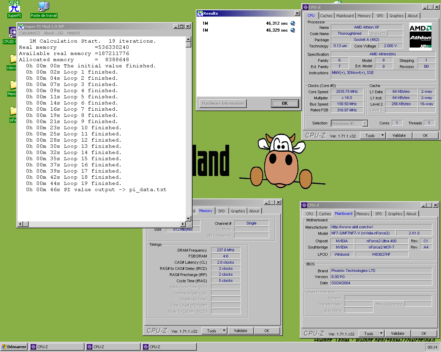Select Mainboard tab in top CPU-Z window
The height and width of the screenshot is (352, 441).
(345, 16)
